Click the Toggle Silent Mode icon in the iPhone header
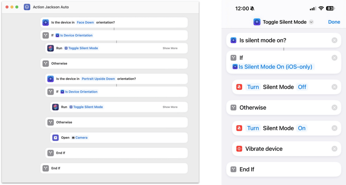The width and height of the screenshot is (346, 185). tap(257, 22)
